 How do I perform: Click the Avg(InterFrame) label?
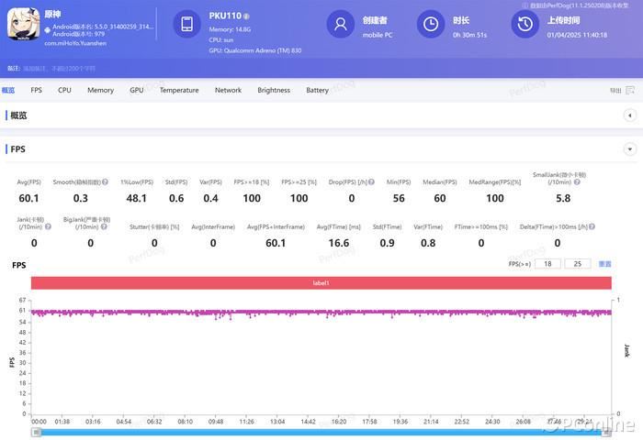tap(213, 226)
